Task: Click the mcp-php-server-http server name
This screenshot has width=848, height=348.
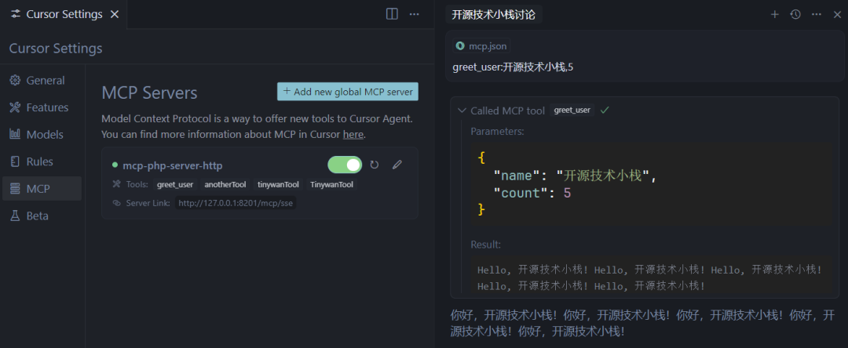Action: tap(173, 165)
